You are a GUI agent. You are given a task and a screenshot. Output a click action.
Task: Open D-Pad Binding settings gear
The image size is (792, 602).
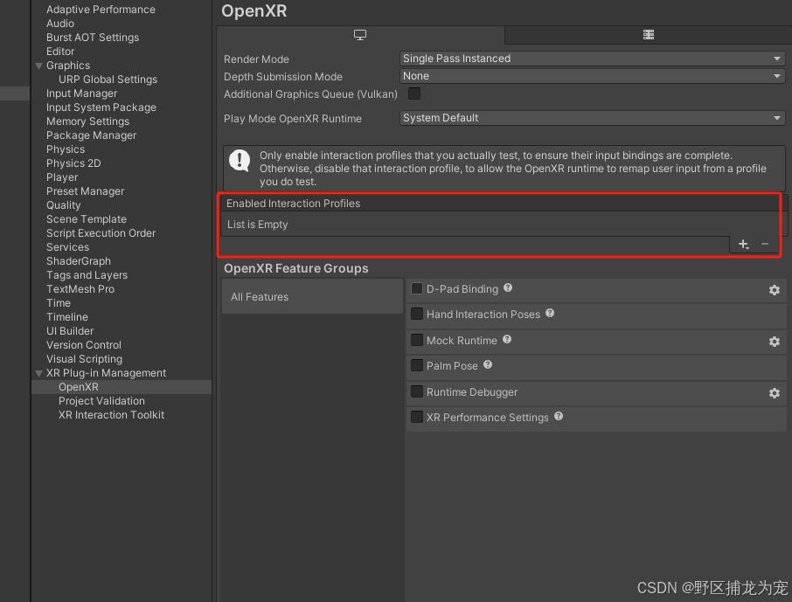pyautogui.click(x=775, y=290)
